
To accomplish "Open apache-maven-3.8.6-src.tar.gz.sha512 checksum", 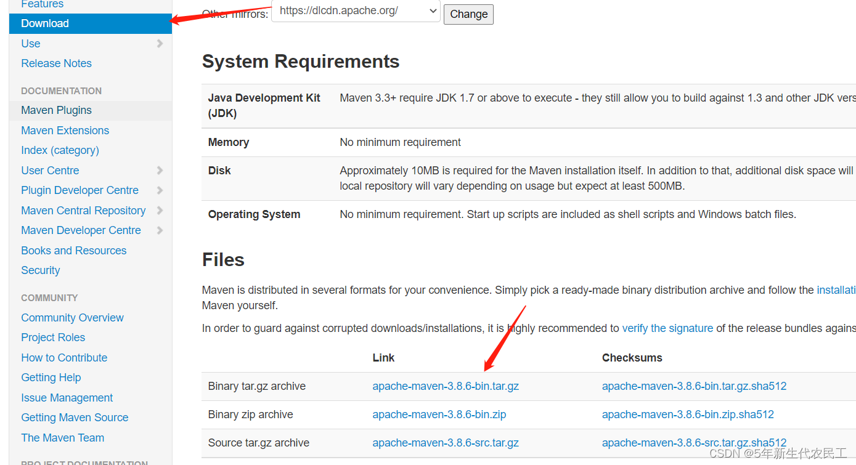I will (694, 443).
